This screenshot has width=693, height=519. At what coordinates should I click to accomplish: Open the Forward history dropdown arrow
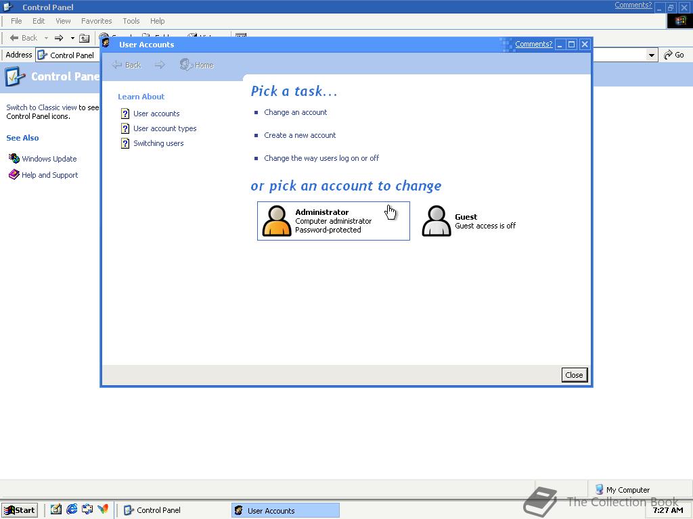click(x=72, y=38)
